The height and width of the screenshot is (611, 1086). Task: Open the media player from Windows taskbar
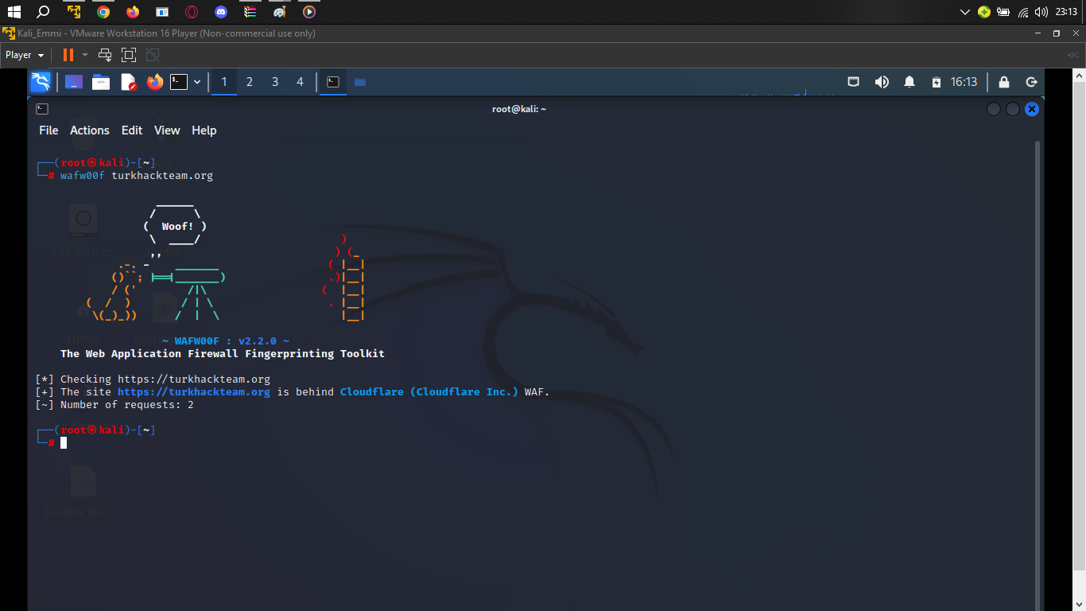(309, 12)
